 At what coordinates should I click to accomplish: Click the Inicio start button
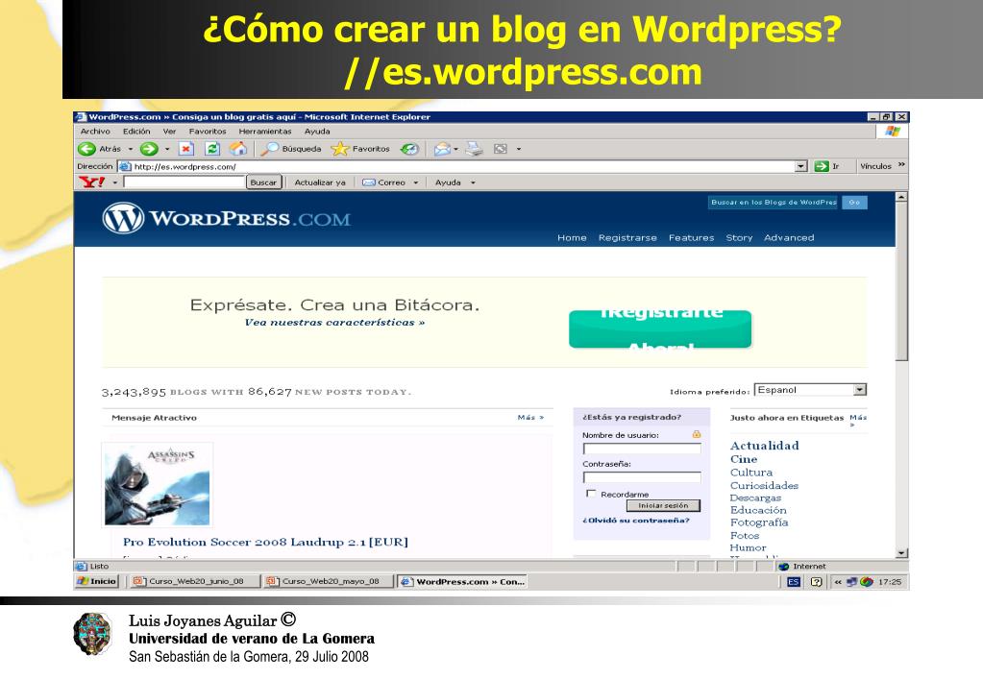click(96, 581)
